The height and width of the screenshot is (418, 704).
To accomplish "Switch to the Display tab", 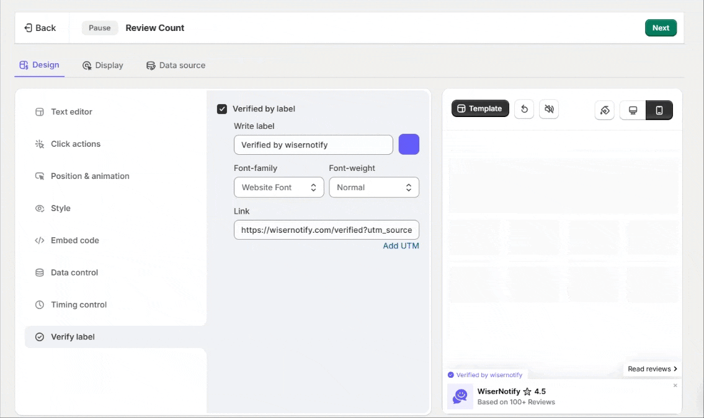I will [102, 66].
